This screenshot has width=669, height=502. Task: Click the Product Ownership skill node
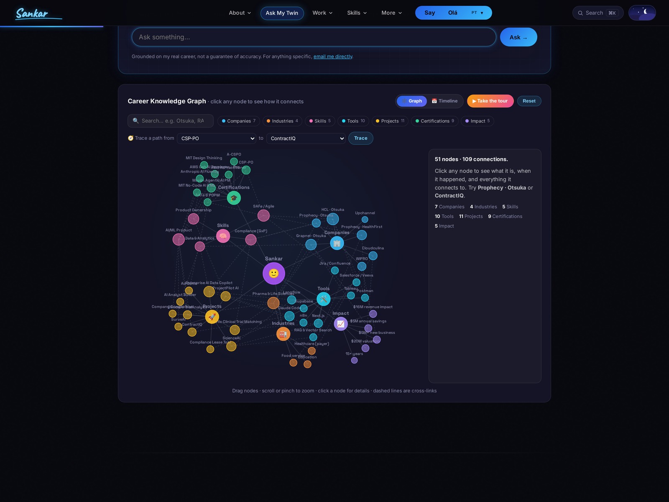coord(193,218)
